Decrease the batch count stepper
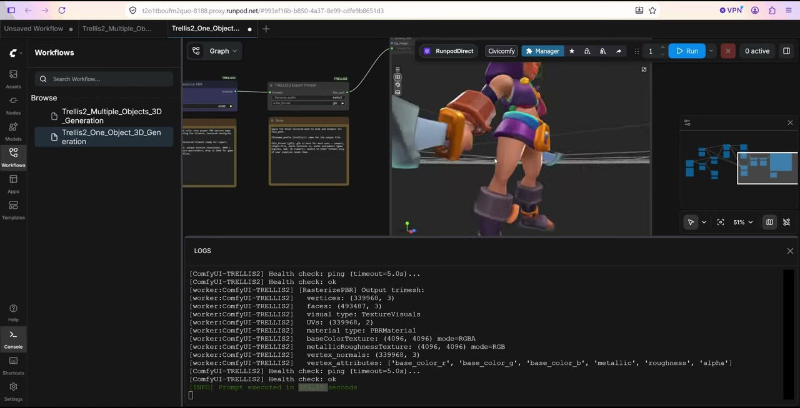800x408 pixels. click(662, 54)
